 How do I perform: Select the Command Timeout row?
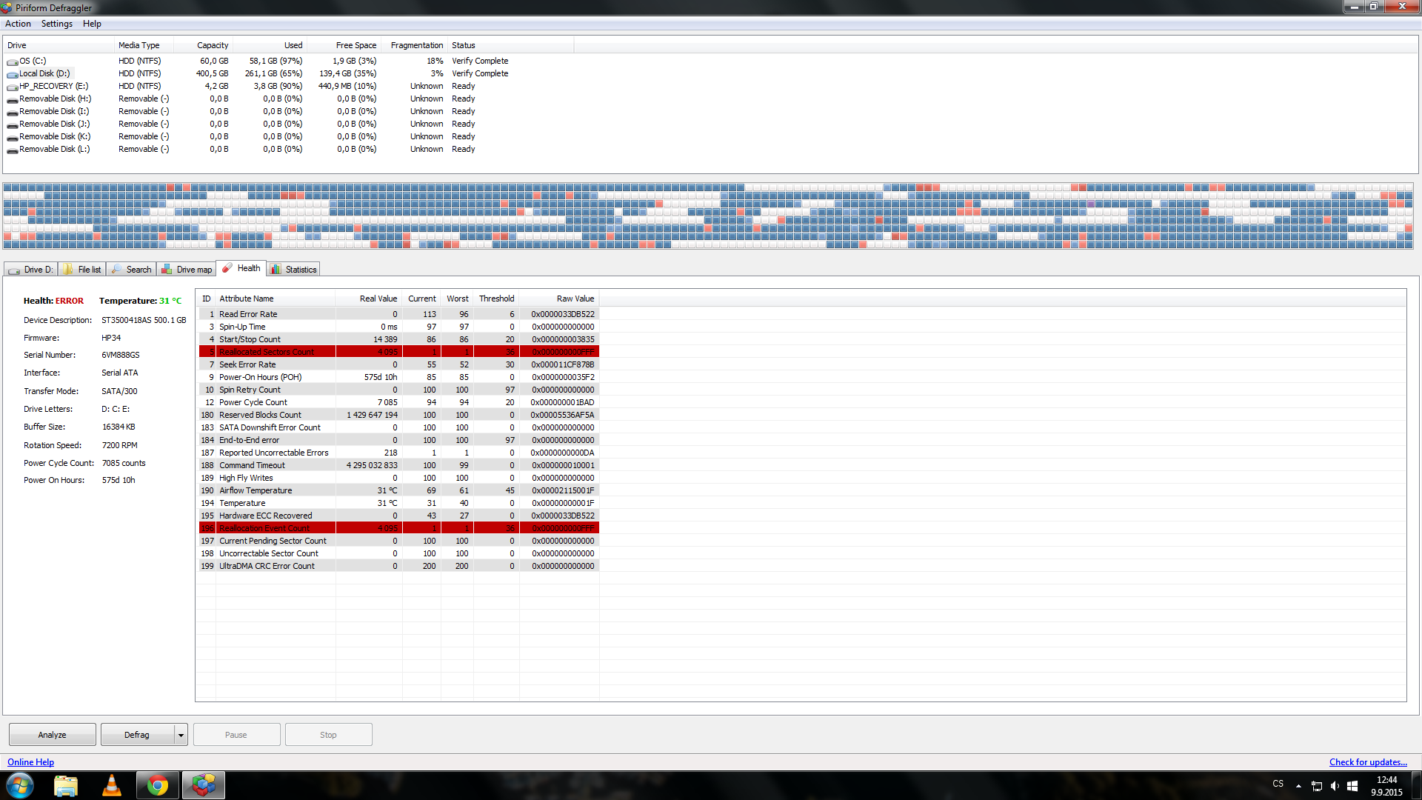[398, 465]
